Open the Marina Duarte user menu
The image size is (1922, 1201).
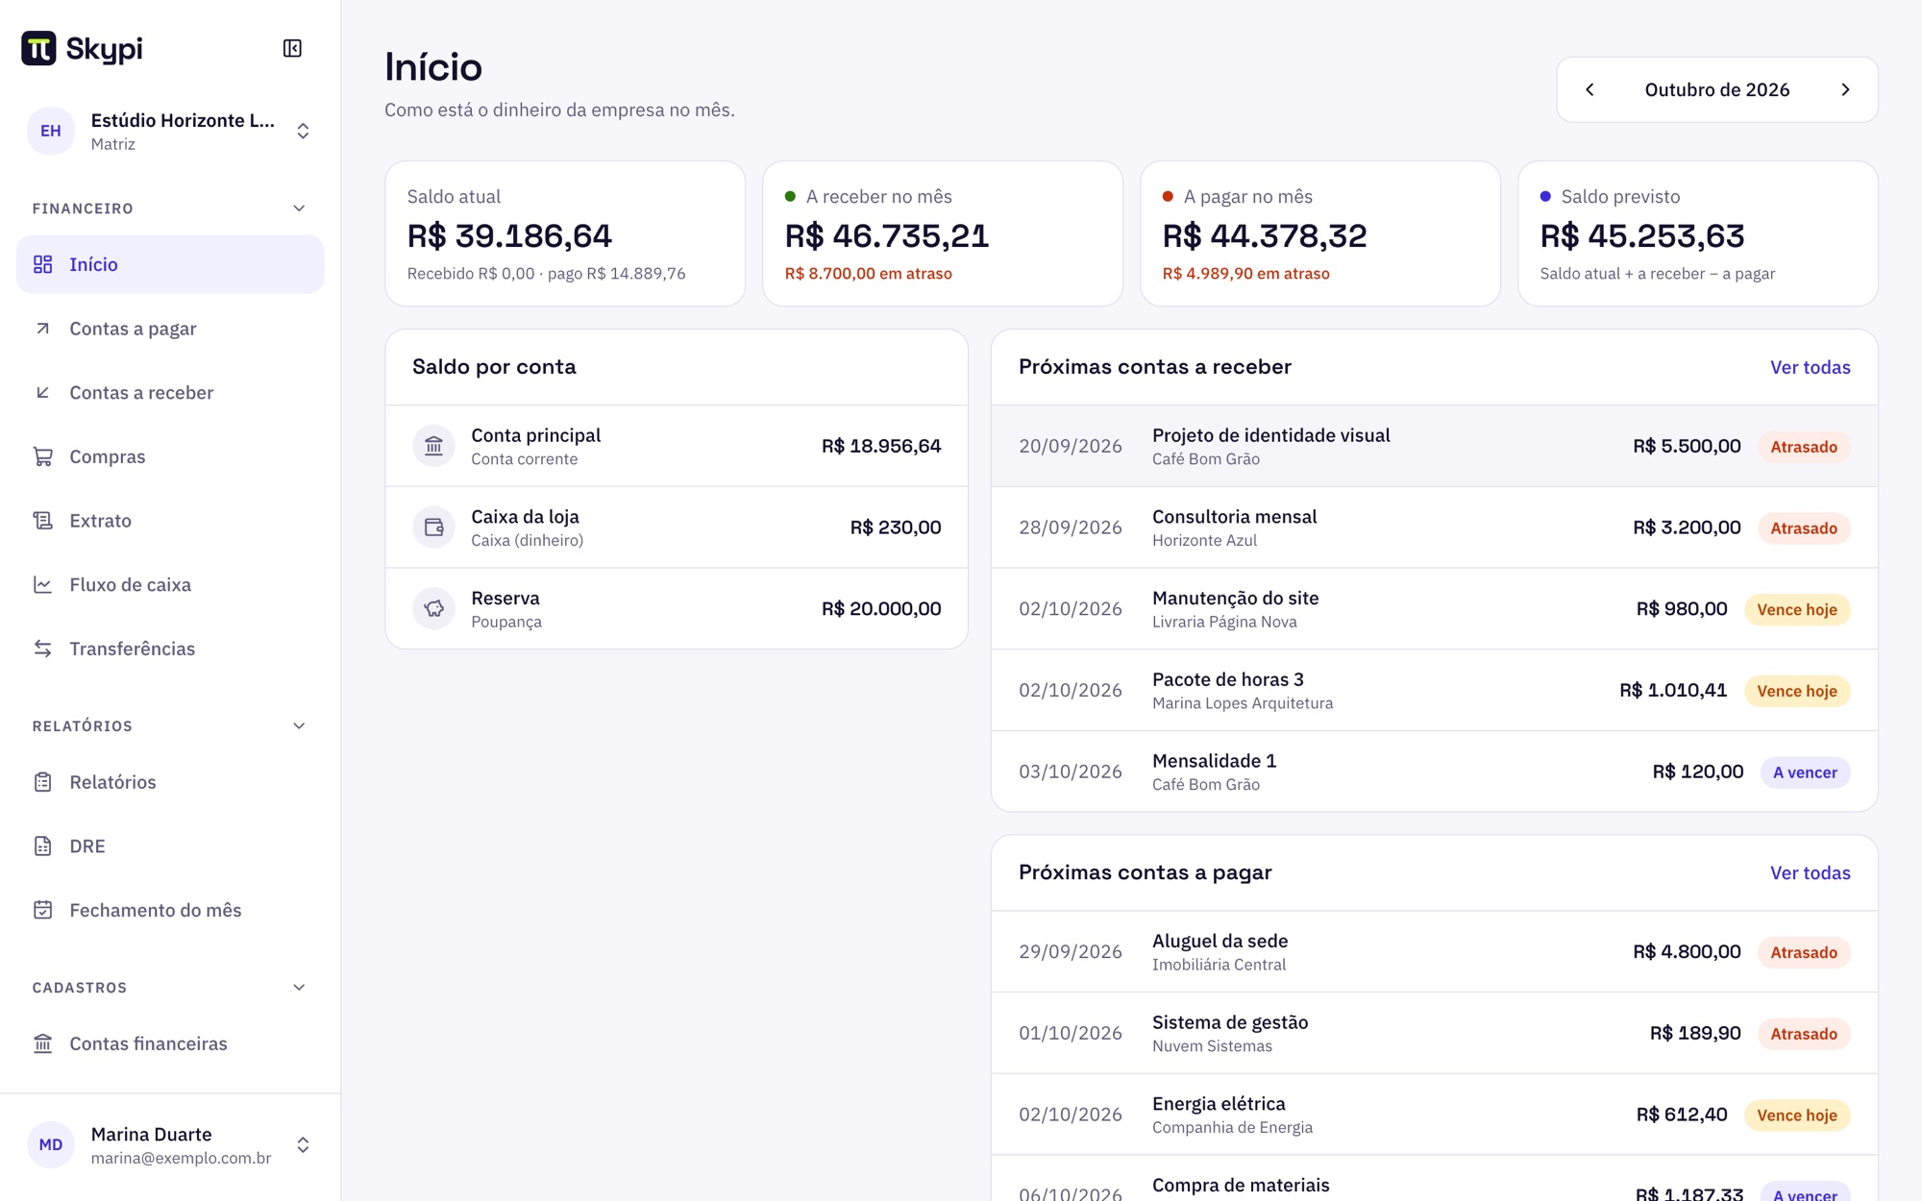click(170, 1145)
